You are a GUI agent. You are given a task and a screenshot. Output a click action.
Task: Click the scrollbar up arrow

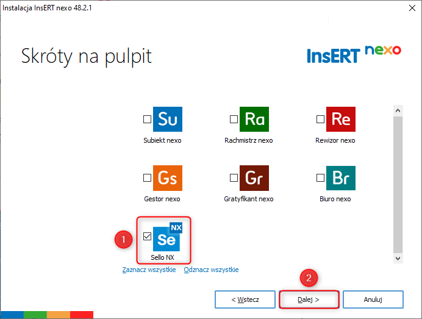pyautogui.click(x=398, y=110)
